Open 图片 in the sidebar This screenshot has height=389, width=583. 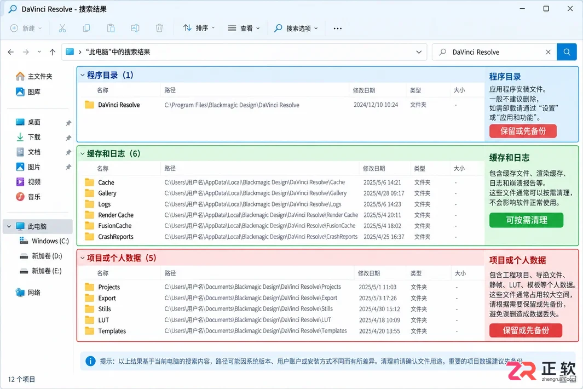point(28,167)
